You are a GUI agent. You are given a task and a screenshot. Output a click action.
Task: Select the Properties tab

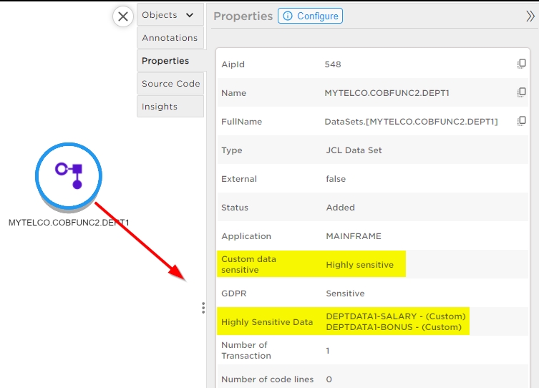point(165,61)
